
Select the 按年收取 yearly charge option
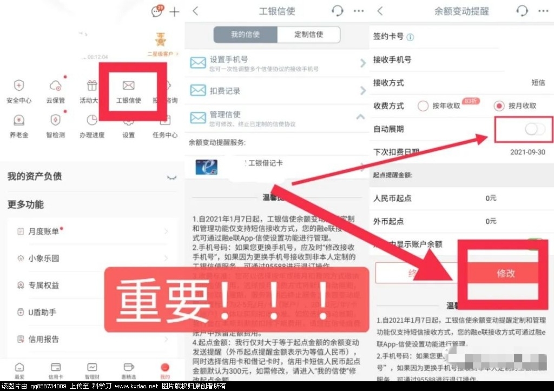(424, 105)
